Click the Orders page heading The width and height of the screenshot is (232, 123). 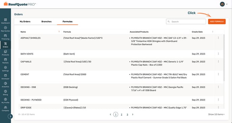click(x=19, y=14)
